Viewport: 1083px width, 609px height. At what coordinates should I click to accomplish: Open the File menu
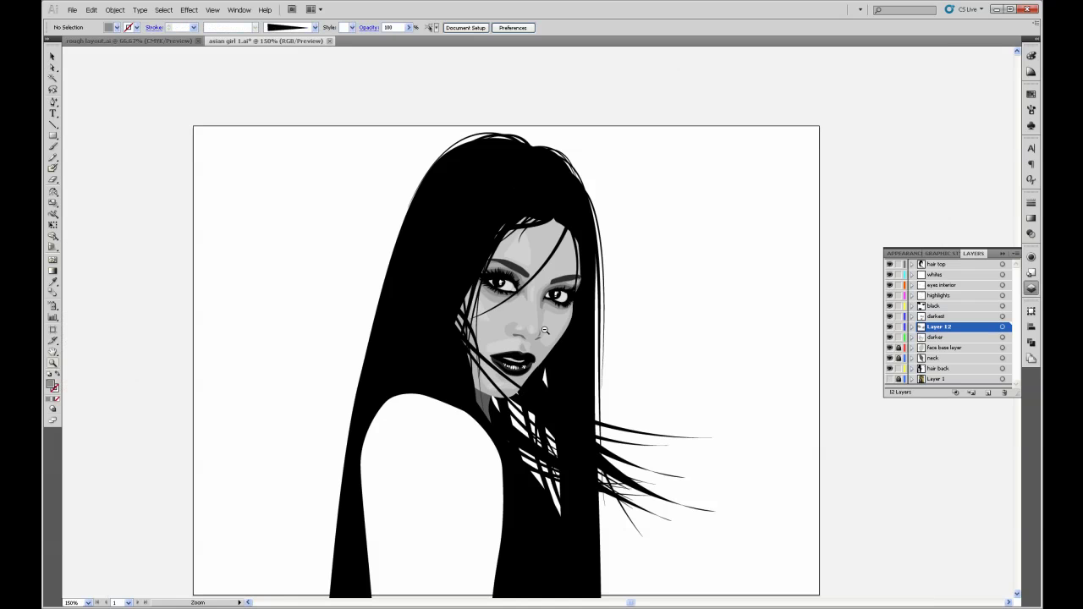click(72, 9)
